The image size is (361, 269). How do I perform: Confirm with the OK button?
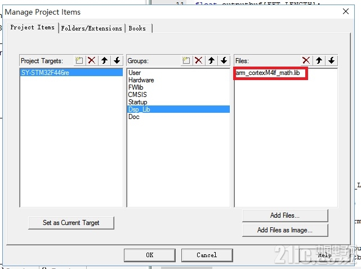point(150,255)
